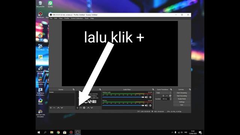Select Spotify desktop shortcut
Viewport: 240px width, 135px height.
50,4
